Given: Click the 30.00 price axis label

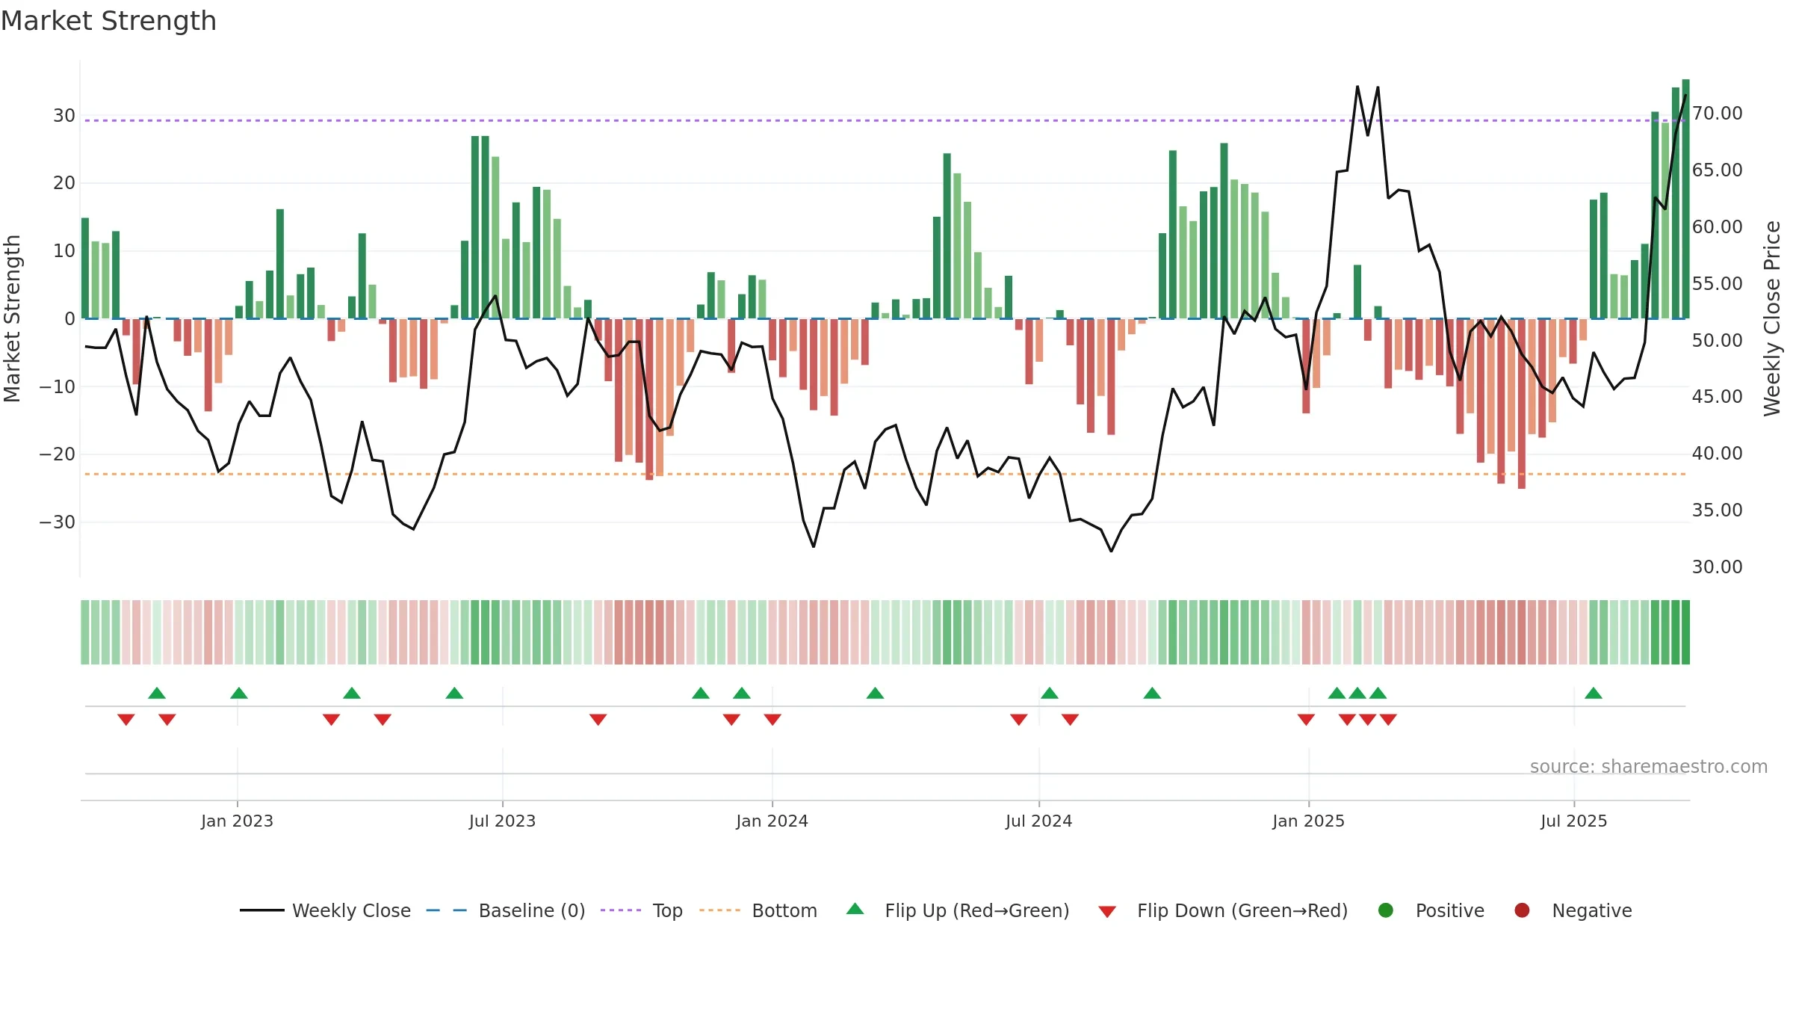Looking at the screenshot, I should (1717, 567).
